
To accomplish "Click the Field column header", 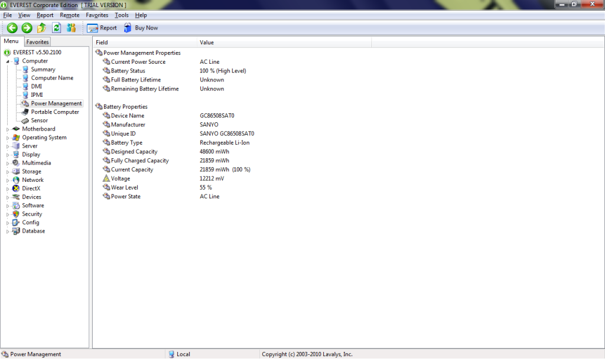I will pos(145,43).
